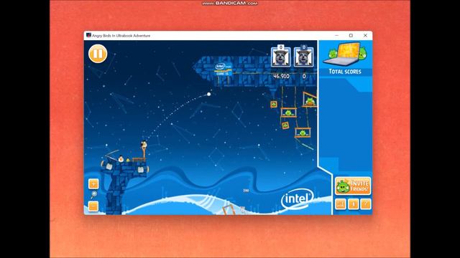Open help with the question mark button
The width and height of the screenshot is (460, 258).
366,204
